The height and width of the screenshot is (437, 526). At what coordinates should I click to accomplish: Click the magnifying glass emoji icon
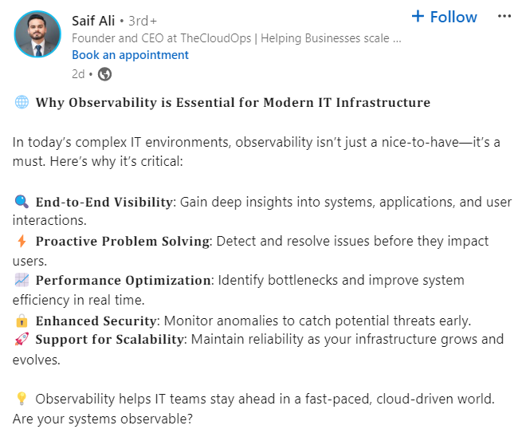pos(22,203)
